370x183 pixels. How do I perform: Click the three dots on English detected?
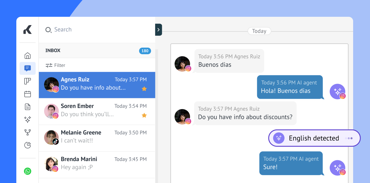point(349,138)
